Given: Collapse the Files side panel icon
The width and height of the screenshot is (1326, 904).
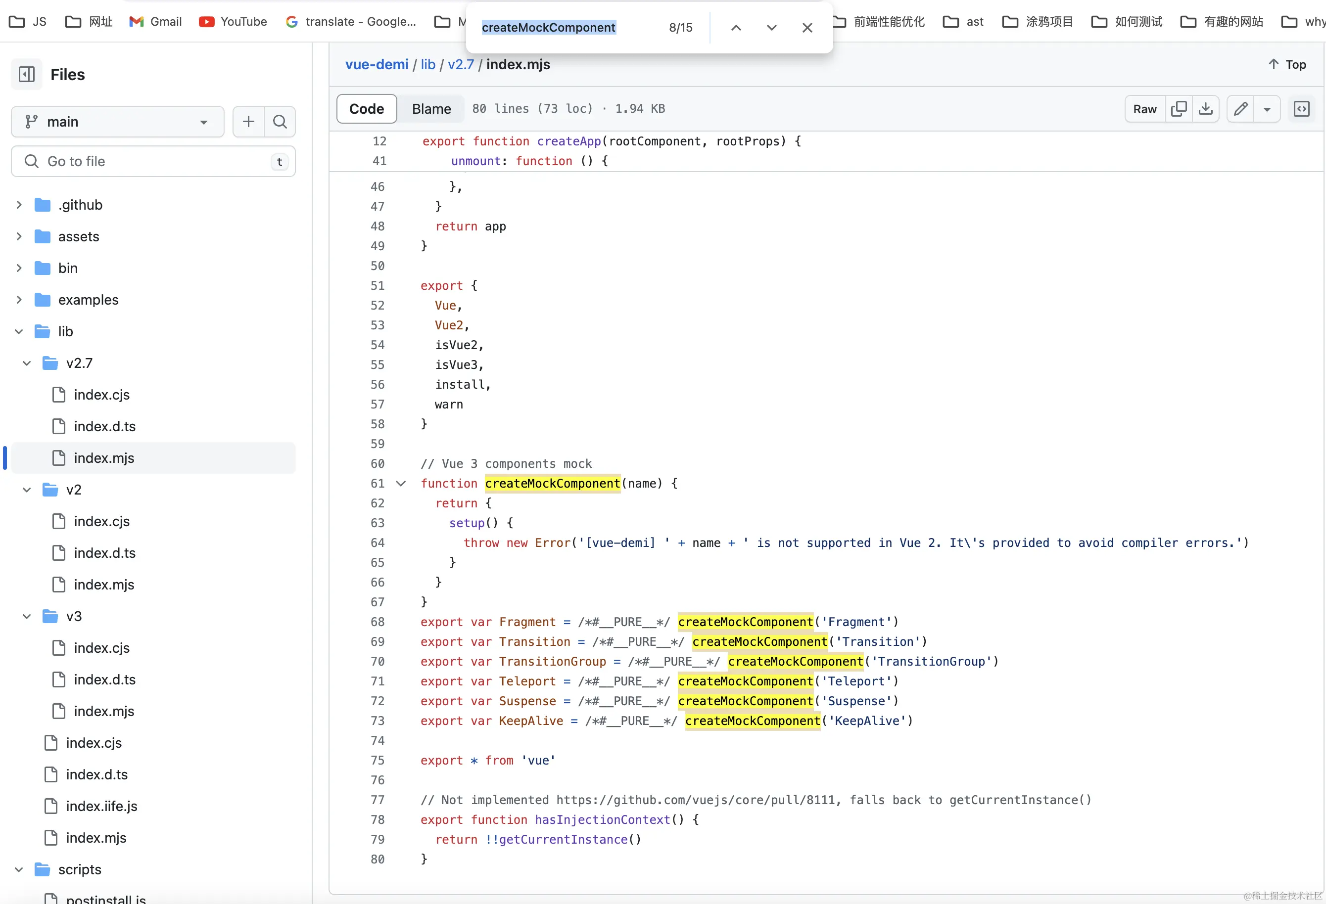Looking at the screenshot, I should pyautogui.click(x=27, y=74).
